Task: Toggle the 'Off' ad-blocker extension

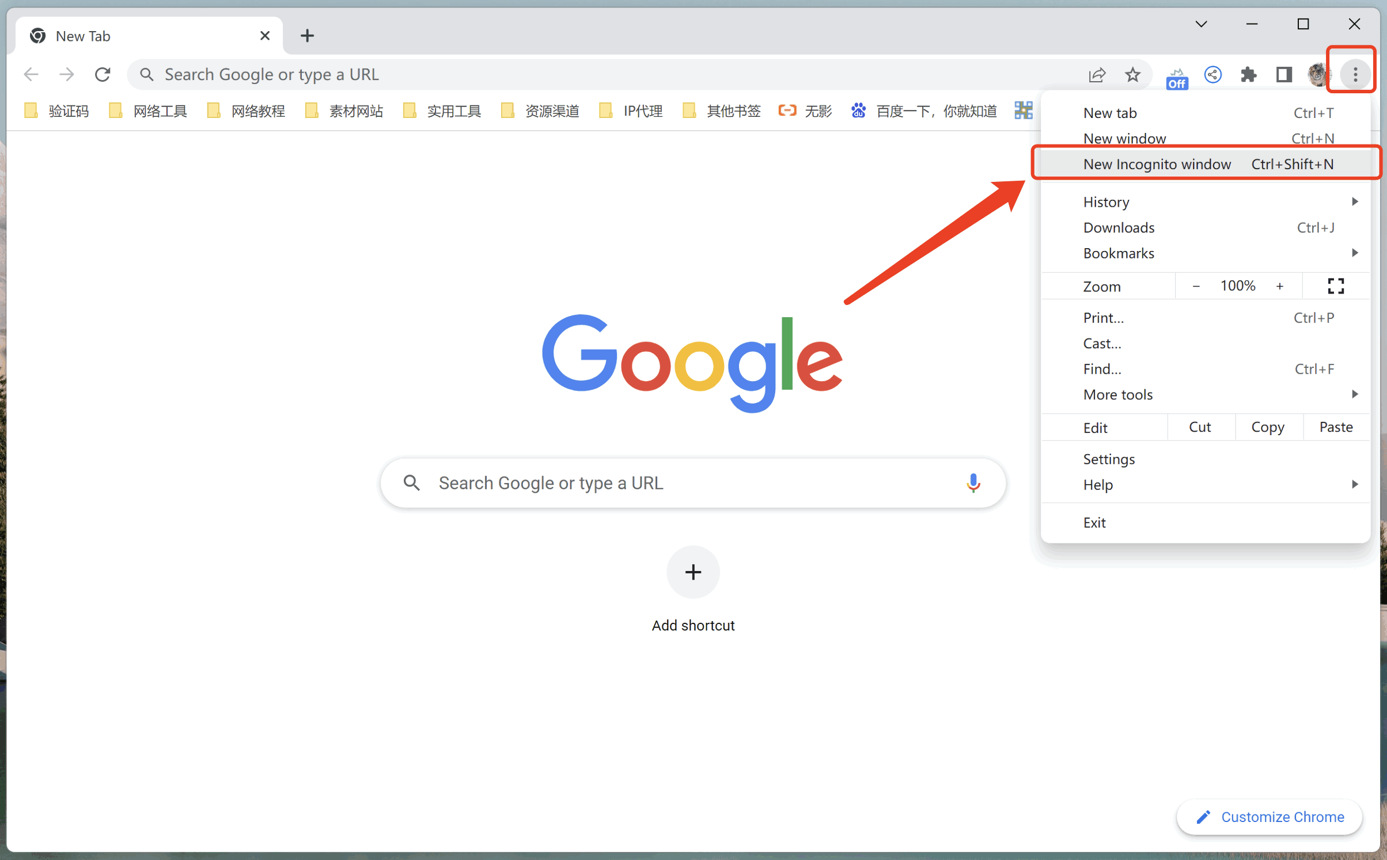Action: [x=1177, y=78]
